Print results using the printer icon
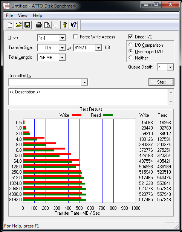The width and height of the screenshot is (182, 232). click(x=39, y=25)
